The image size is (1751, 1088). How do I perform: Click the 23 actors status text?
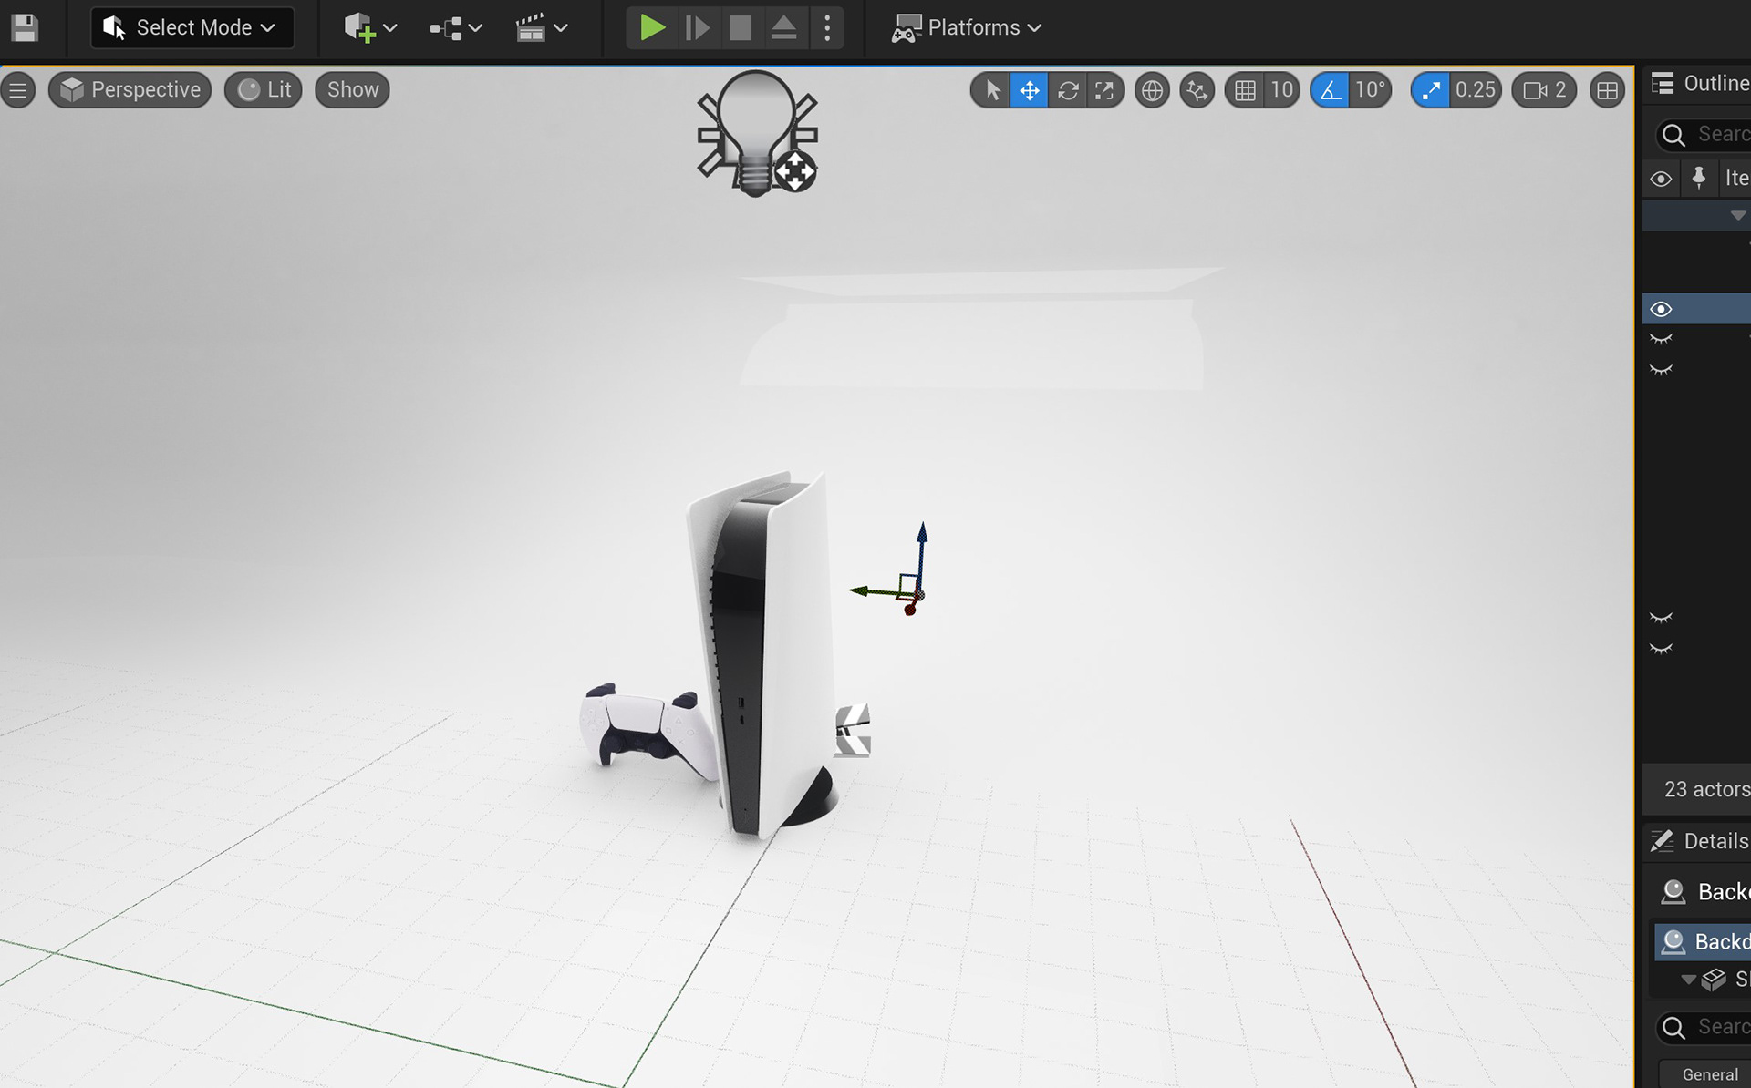point(1706,789)
